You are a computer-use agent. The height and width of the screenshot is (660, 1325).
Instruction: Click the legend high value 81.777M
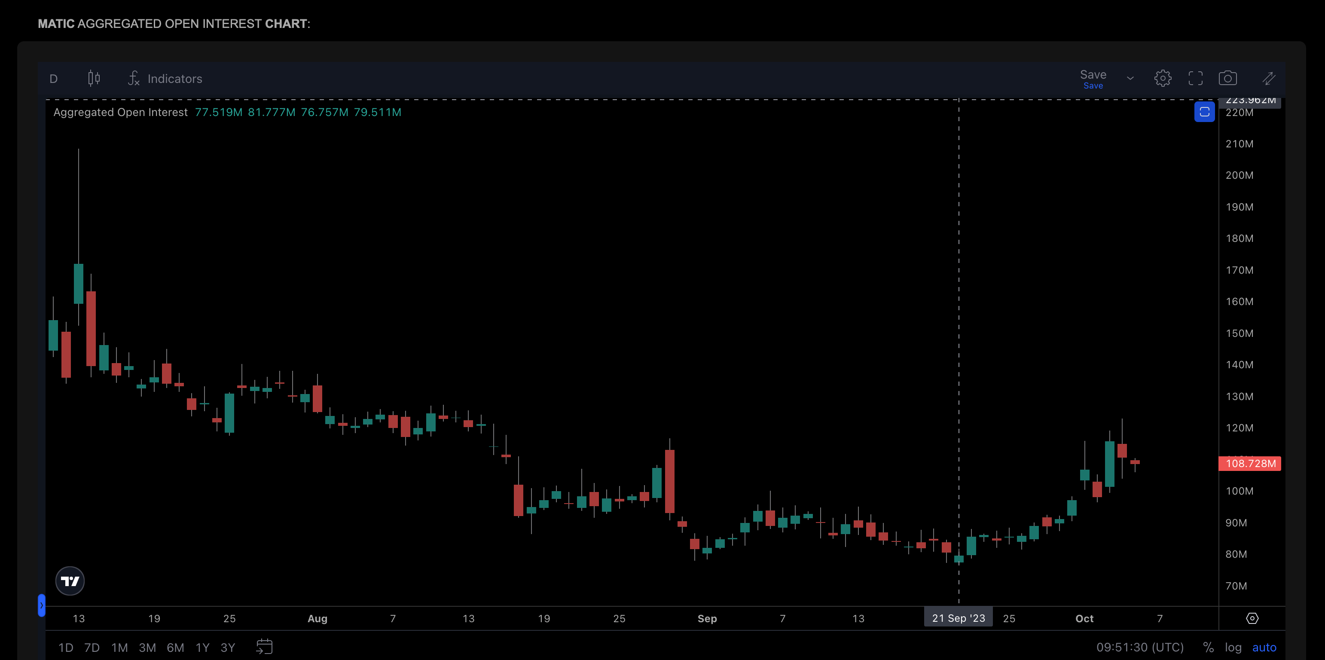[272, 112]
